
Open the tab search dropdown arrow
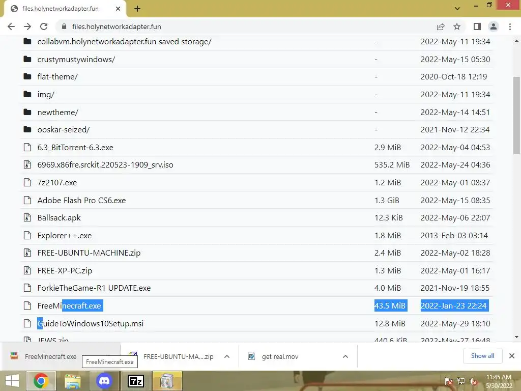tap(457, 9)
